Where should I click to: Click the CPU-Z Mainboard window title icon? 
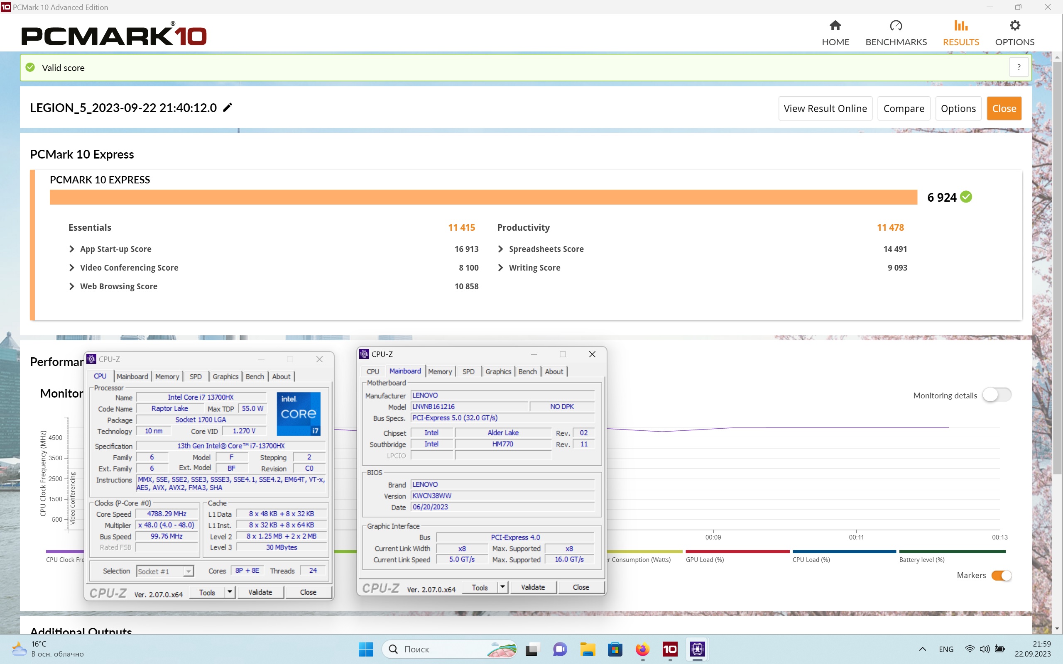[x=364, y=354]
